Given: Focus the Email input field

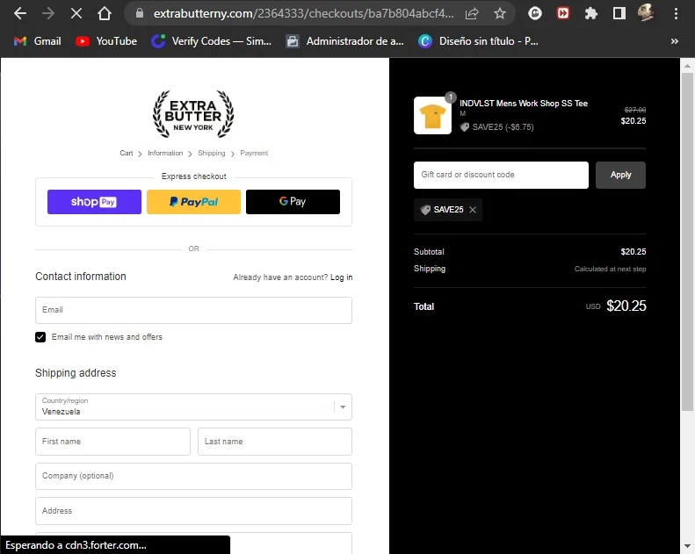Looking at the screenshot, I should tap(193, 311).
